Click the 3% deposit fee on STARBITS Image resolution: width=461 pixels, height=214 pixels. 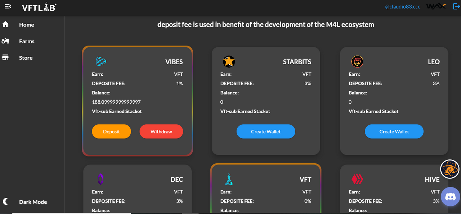[x=308, y=83]
